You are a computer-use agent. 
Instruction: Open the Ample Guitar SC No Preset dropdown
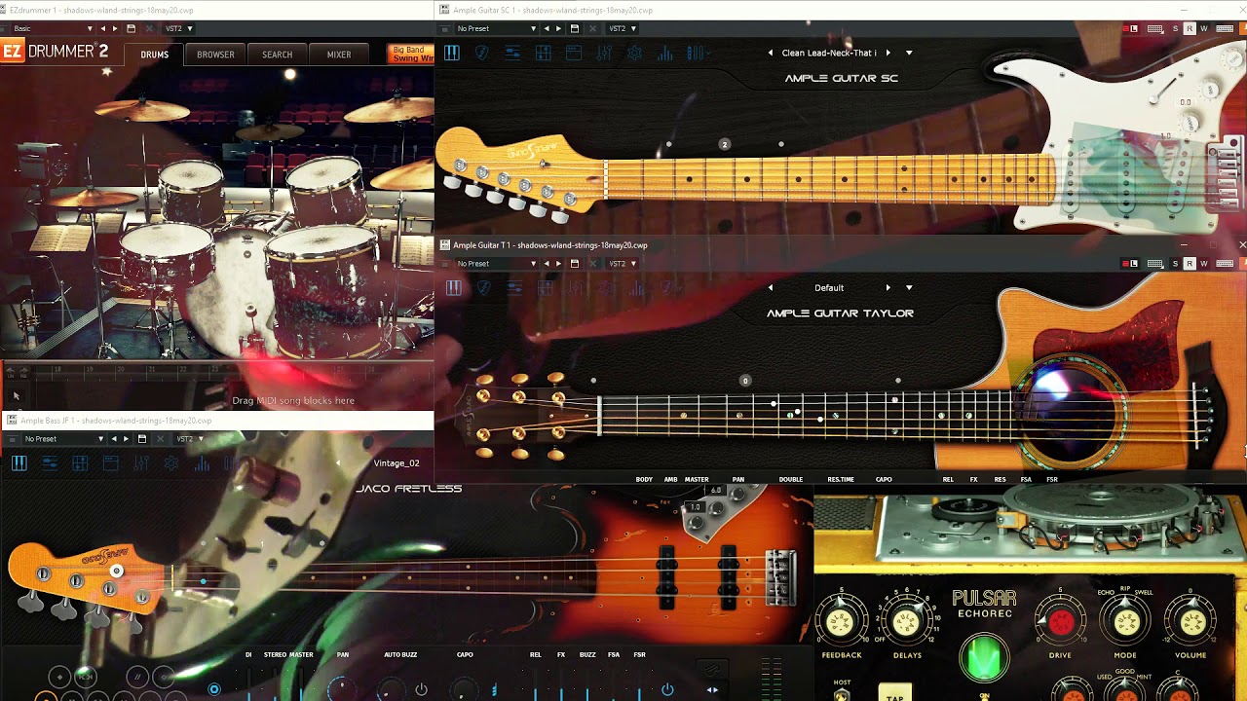click(x=497, y=29)
